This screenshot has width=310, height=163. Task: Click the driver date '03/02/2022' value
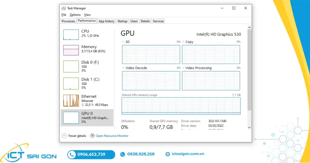pos(216,126)
